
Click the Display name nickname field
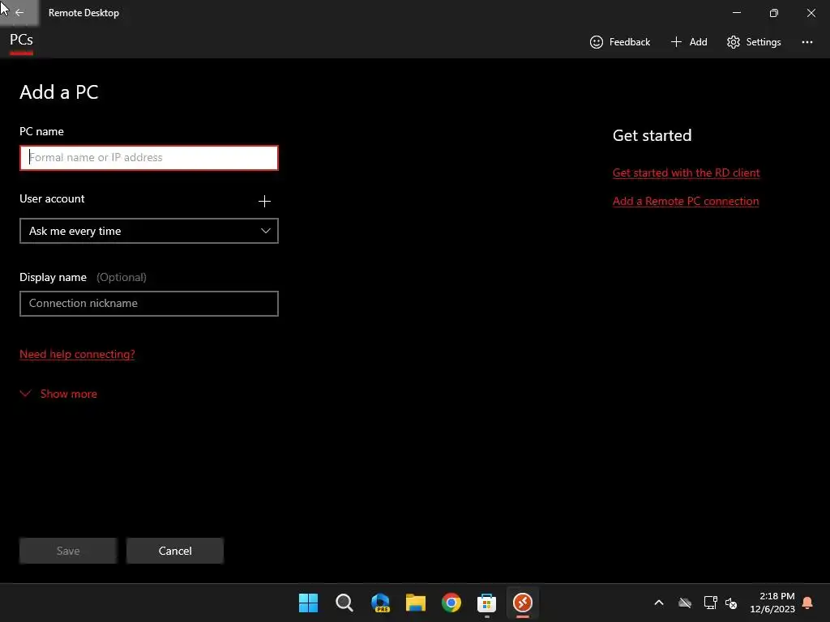(149, 304)
